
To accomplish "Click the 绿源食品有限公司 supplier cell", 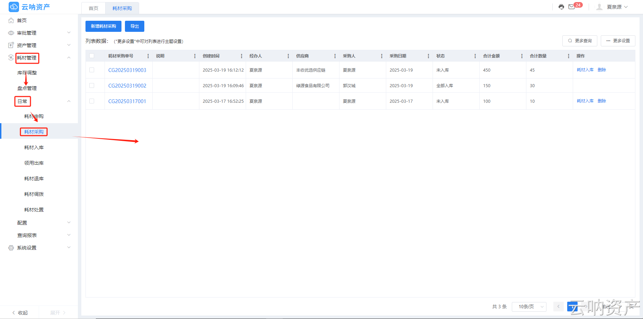I will click(x=313, y=86).
